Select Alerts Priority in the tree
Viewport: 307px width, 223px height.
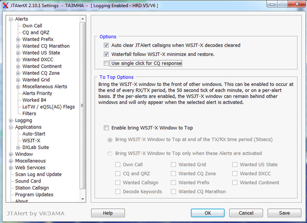pos(37,93)
